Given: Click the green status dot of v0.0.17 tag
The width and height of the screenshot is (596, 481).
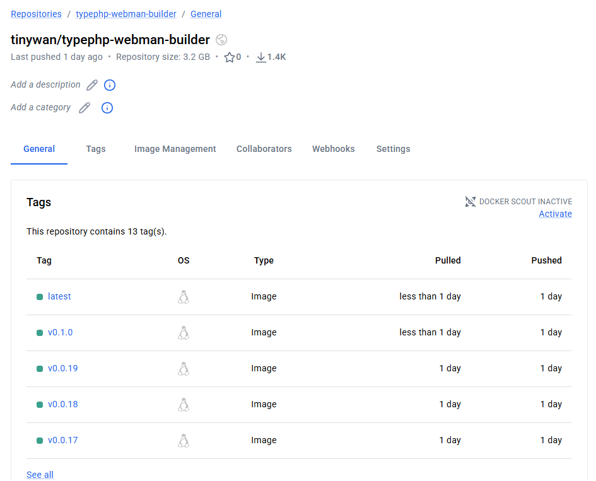Looking at the screenshot, I should pos(40,441).
